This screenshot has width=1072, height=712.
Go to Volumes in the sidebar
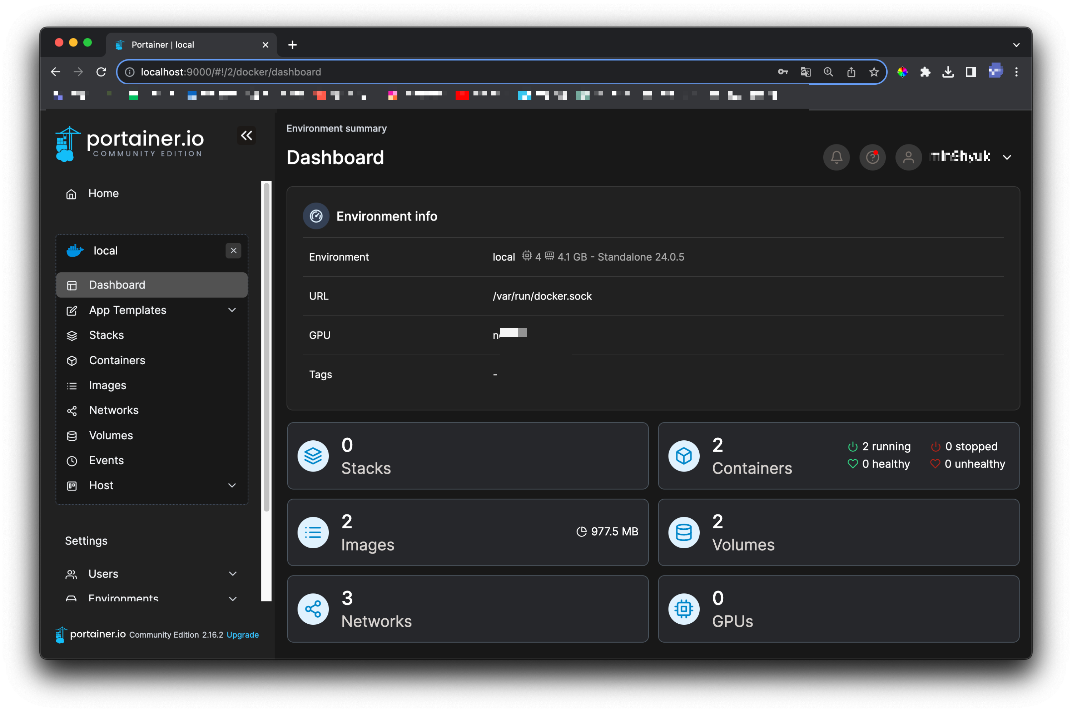[111, 435]
